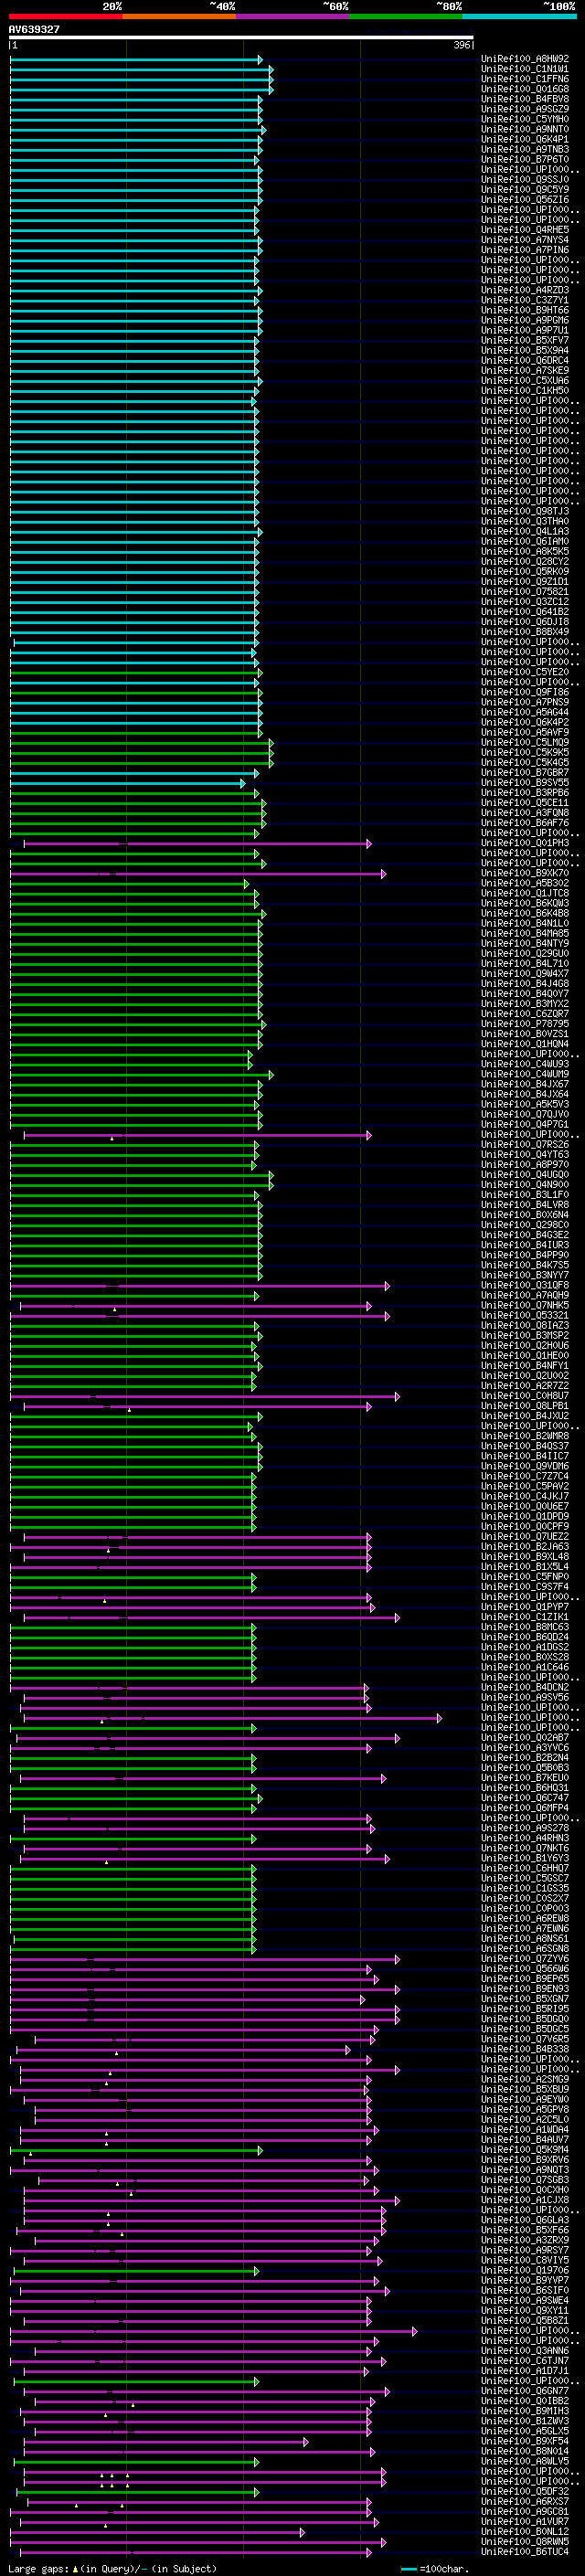Select label UniRef100_A8NS61
The image size is (585, 2576).
click(x=525, y=1938)
